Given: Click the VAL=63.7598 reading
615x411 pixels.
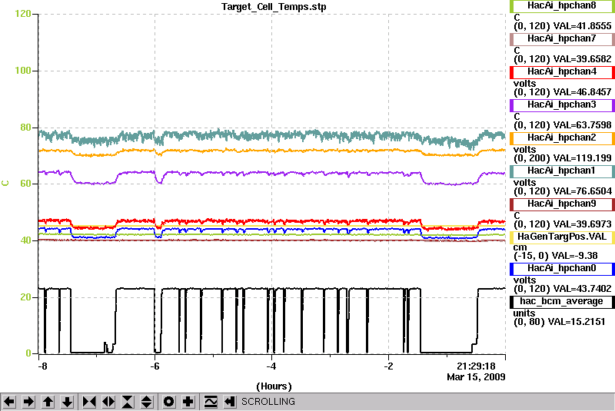Looking at the screenshot, I should (582, 125).
